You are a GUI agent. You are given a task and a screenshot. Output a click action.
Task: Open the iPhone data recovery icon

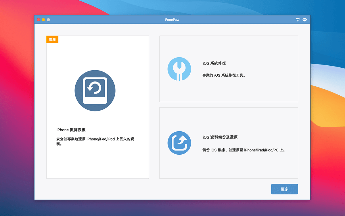click(x=95, y=90)
